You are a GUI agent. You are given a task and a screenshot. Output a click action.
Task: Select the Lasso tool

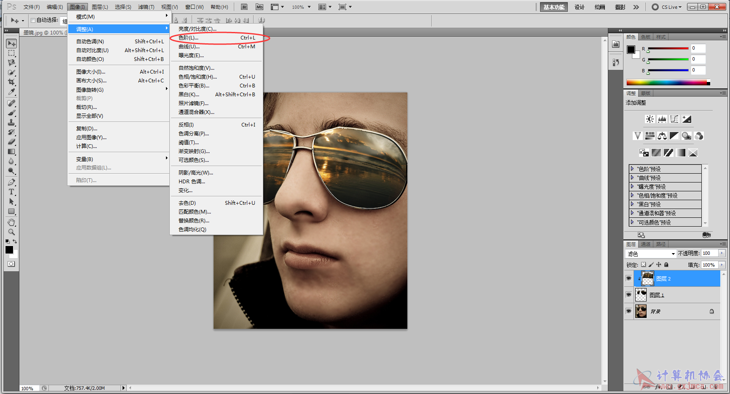(11, 63)
